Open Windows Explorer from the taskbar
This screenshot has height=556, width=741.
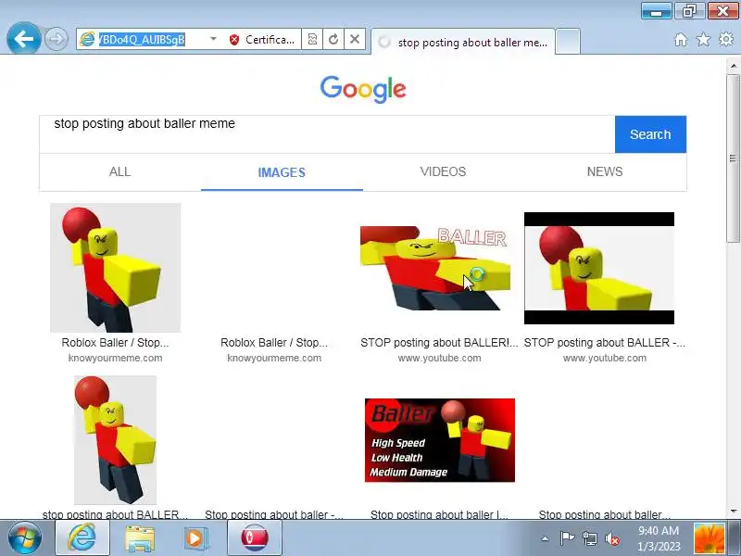(x=140, y=538)
